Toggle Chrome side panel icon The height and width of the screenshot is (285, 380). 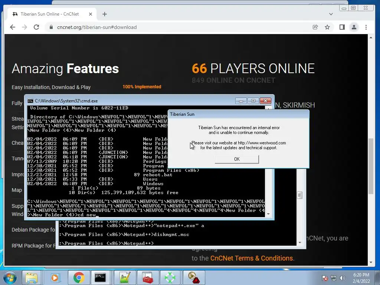pyautogui.click(x=342, y=27)
